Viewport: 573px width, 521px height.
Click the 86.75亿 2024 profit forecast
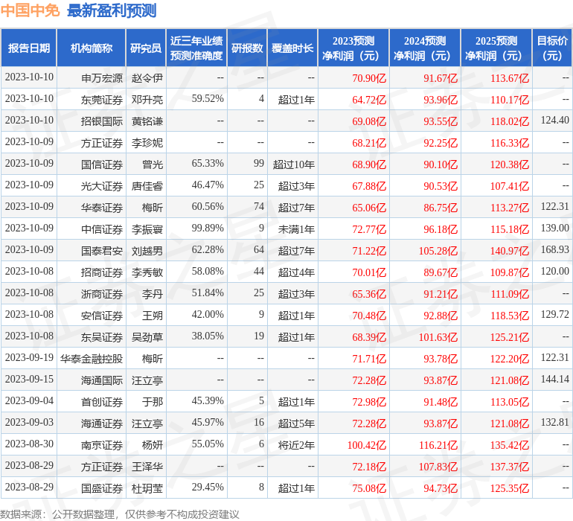click(441, 208)
